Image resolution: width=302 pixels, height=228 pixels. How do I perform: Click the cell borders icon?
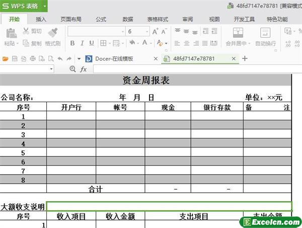point(103,43)
